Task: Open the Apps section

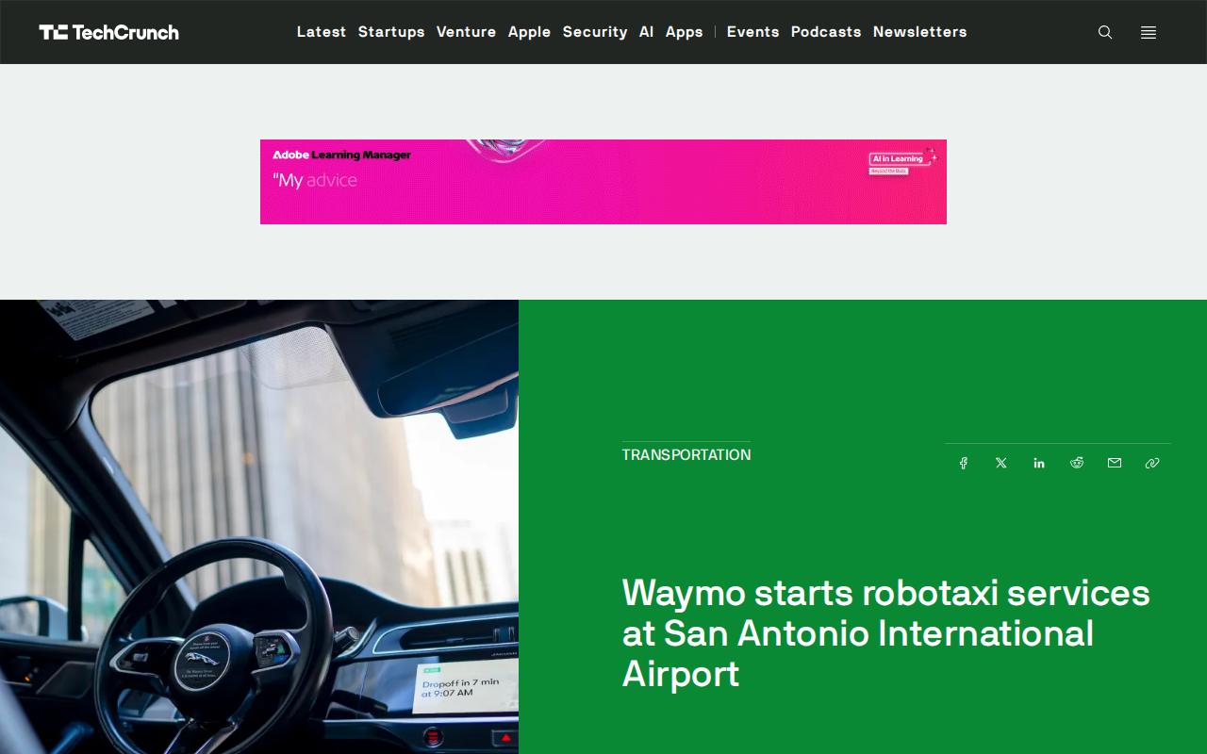Action: [x=684, y=32]
